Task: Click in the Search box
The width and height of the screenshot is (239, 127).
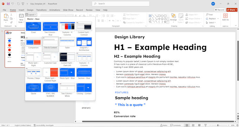Action: point(121,3)
